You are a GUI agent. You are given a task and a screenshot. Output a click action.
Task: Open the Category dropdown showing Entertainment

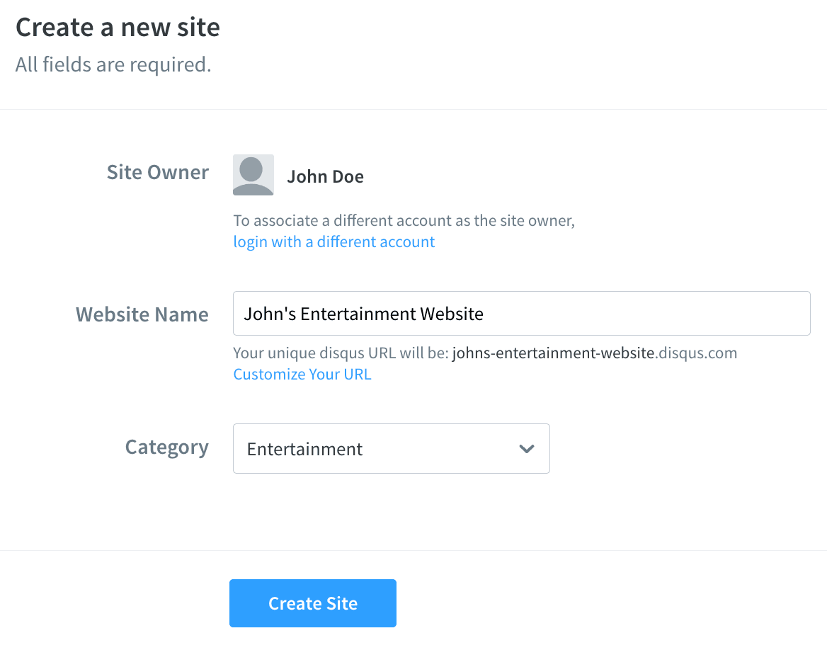[391, 449]
